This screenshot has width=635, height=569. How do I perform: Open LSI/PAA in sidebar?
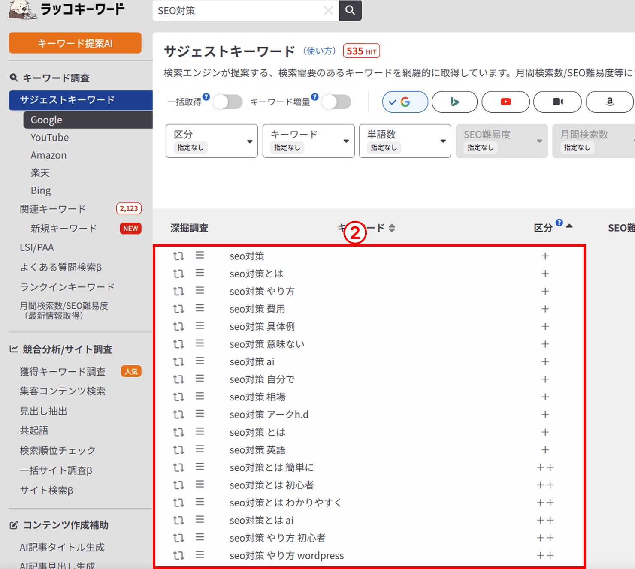point(37,247)
